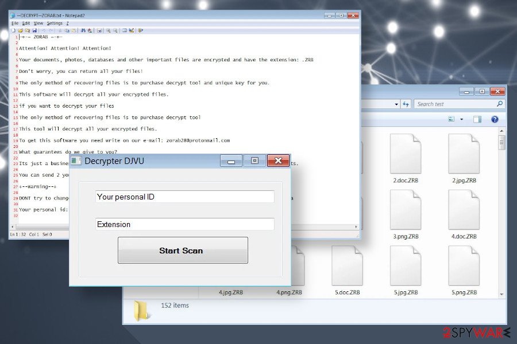
Task: Click the Browse files icon in Notepad2 toolbar
Action: pyautogui.click(x=28, y=30)
